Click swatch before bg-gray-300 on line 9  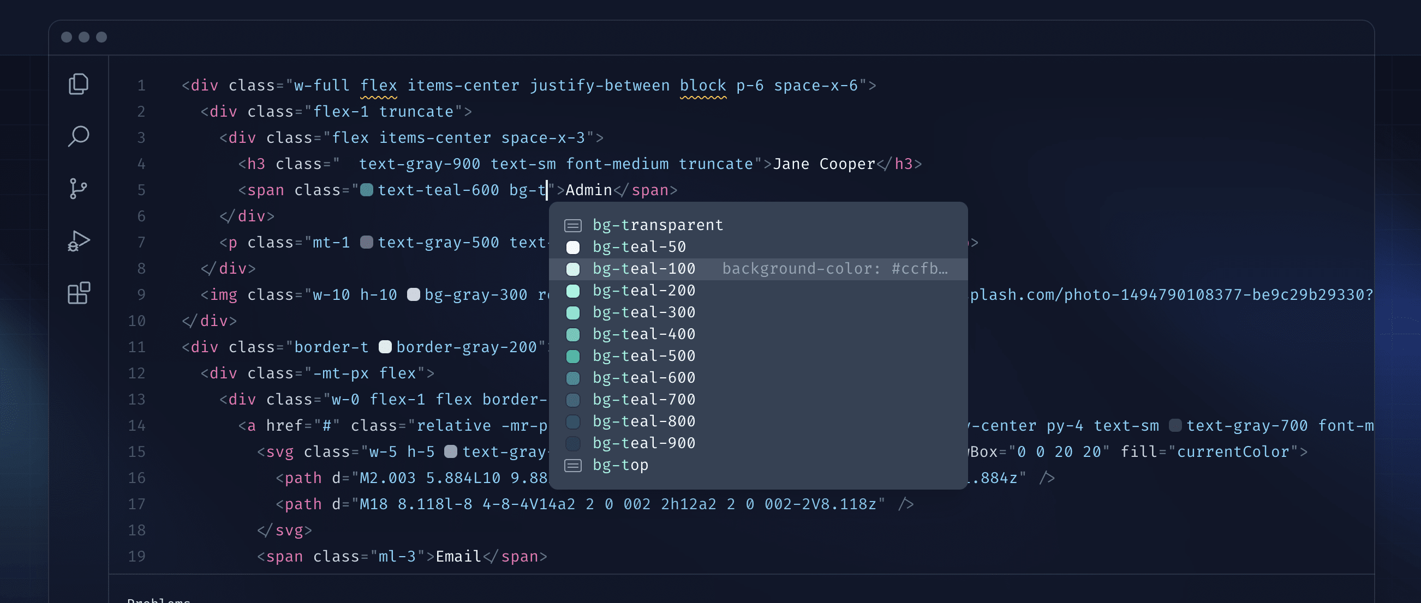coord(414,295)
